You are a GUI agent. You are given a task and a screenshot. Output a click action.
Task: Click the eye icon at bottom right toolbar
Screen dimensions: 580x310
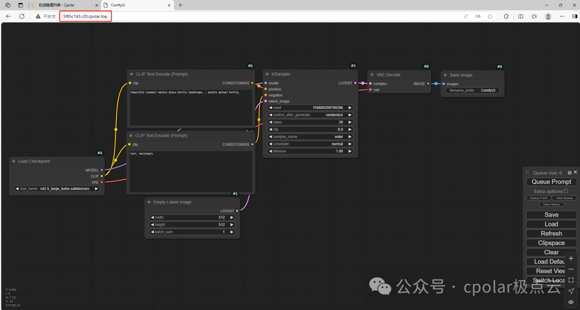click(x=571, y=302)
